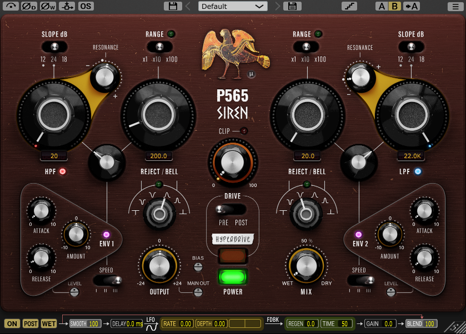Toggle the green POWER button
The image size is (466, 334).
(233, 277)
